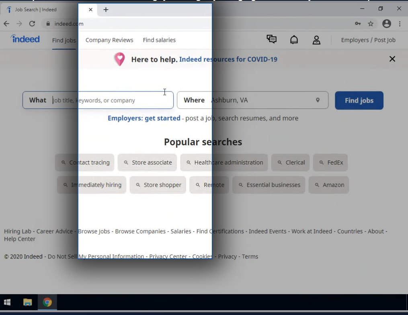408x315 pixels.
Task: Open the messages icon in Indeed header
Action: point(272,39)
